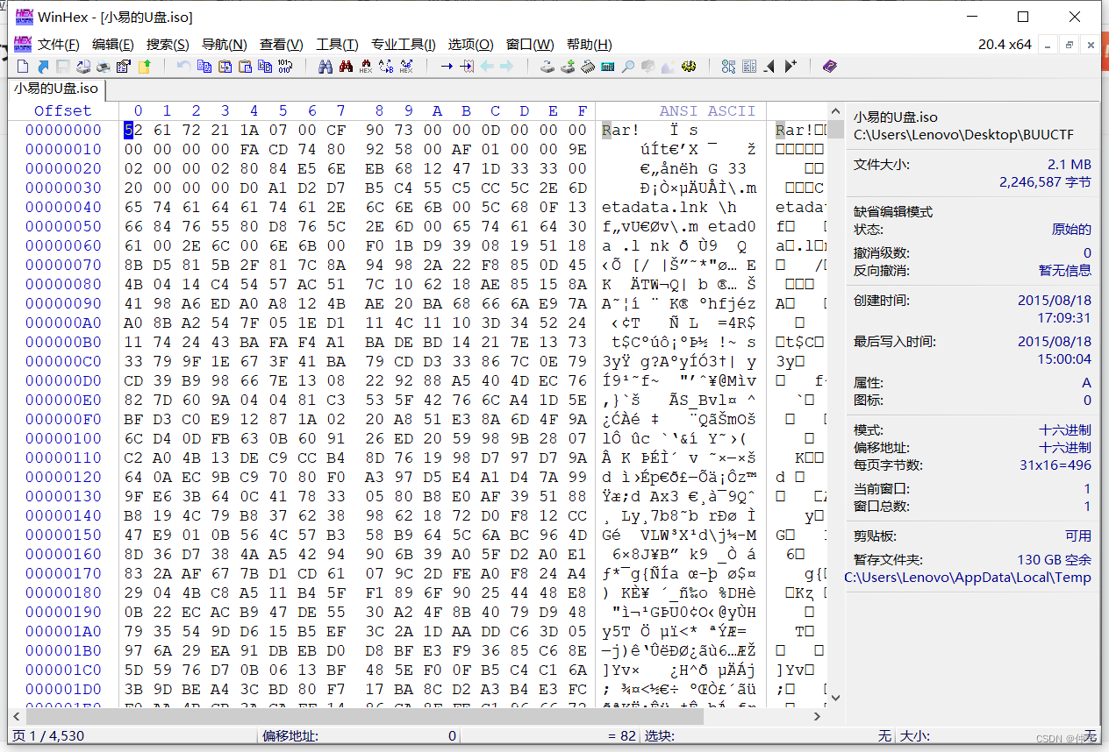Open the 查看(V) menu
This screenshot has height=752, width=1109.
[x=282, y=45]
